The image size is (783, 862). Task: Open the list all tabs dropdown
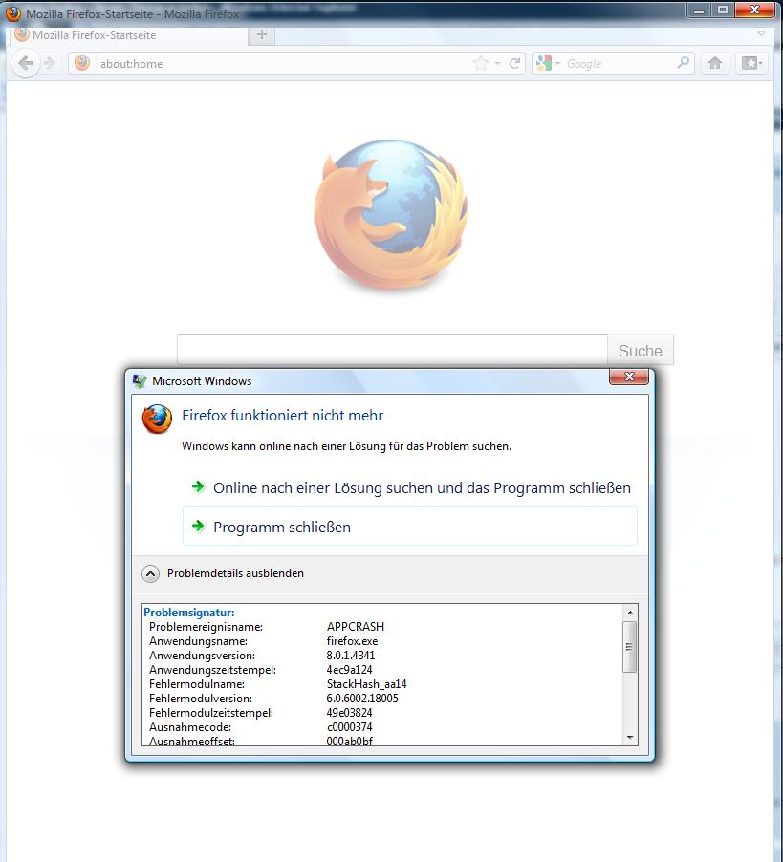pos(761,34)
